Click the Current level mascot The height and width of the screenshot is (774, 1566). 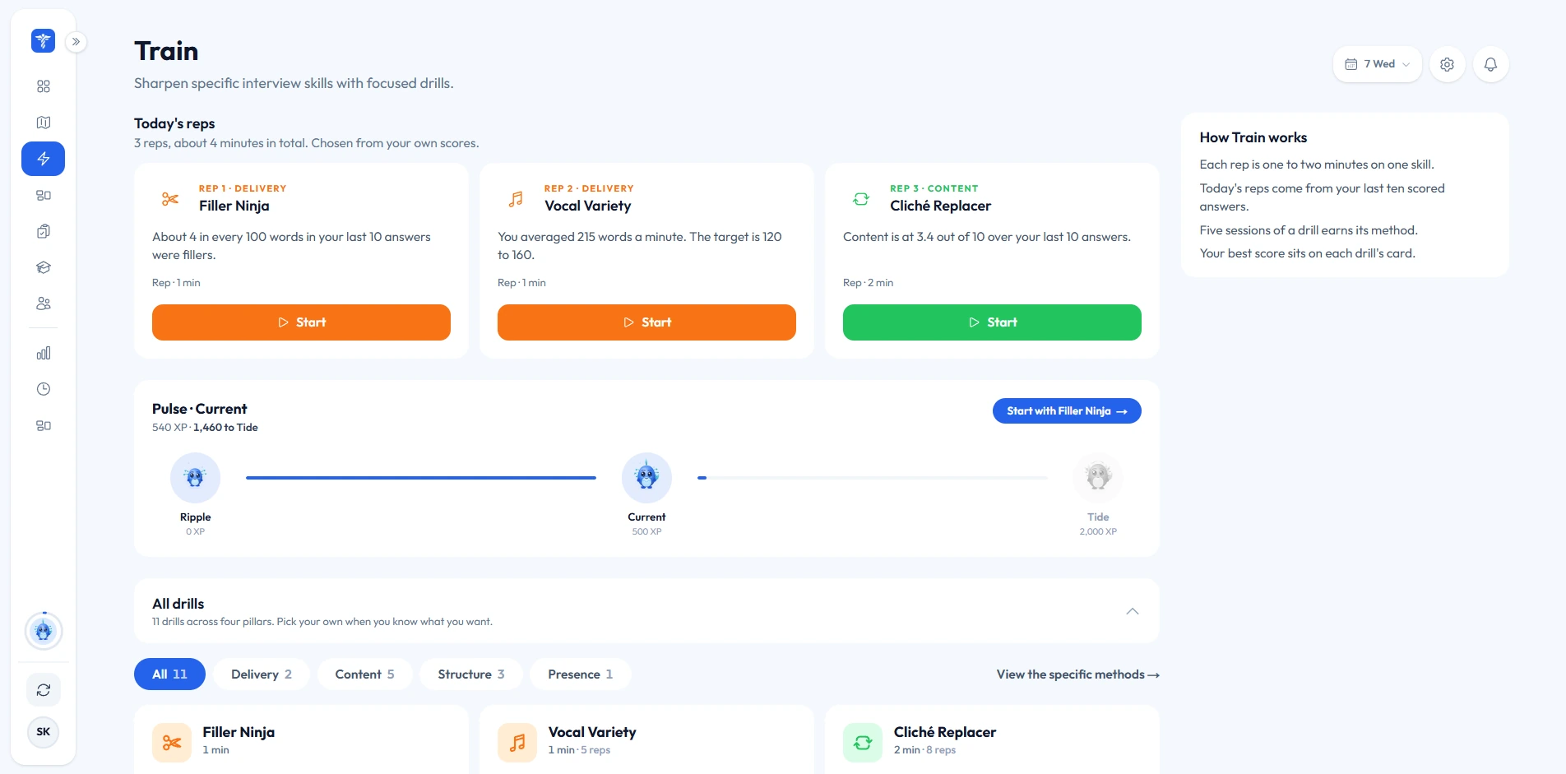(646, 478)
